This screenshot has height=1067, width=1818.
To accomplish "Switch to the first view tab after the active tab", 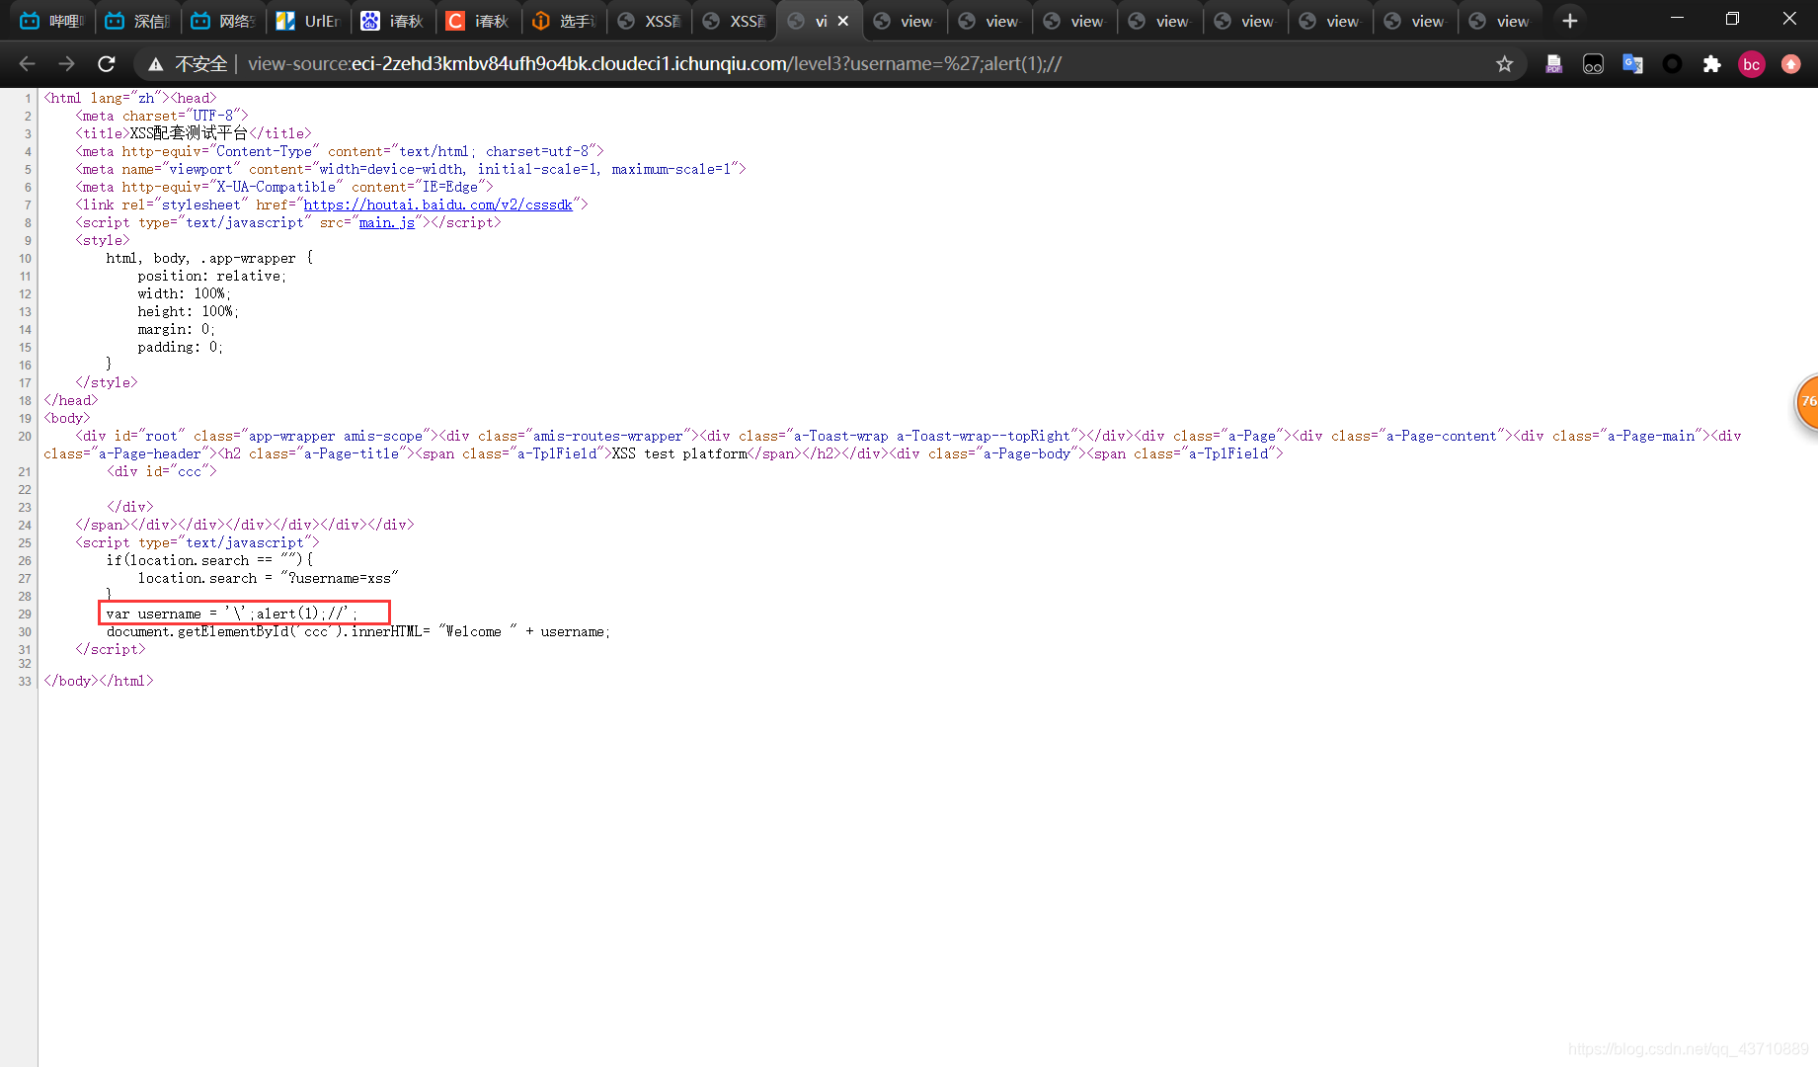I will (x=905, y=21).
